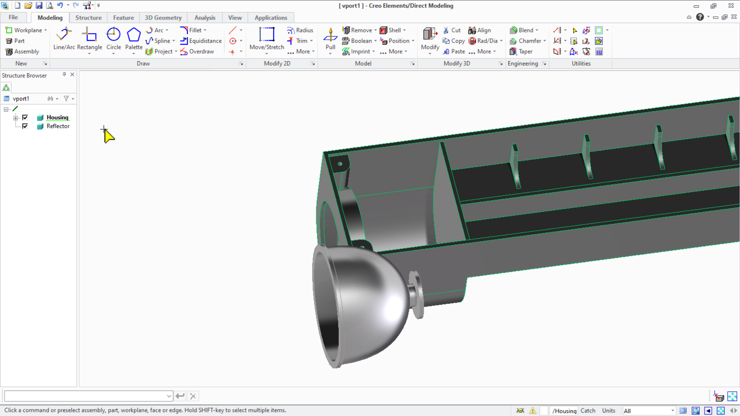Screen dimensions: 740x416
Task: Click the structure tree icon in browser
Action: tap(6, 88)
